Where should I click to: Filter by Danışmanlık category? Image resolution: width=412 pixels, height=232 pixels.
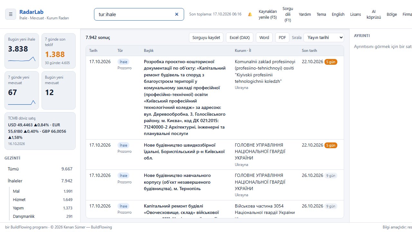coord(42,216)
